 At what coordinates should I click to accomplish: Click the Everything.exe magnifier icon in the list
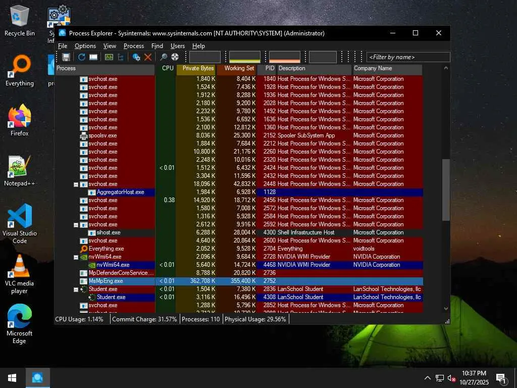click(x=84, y=249)
